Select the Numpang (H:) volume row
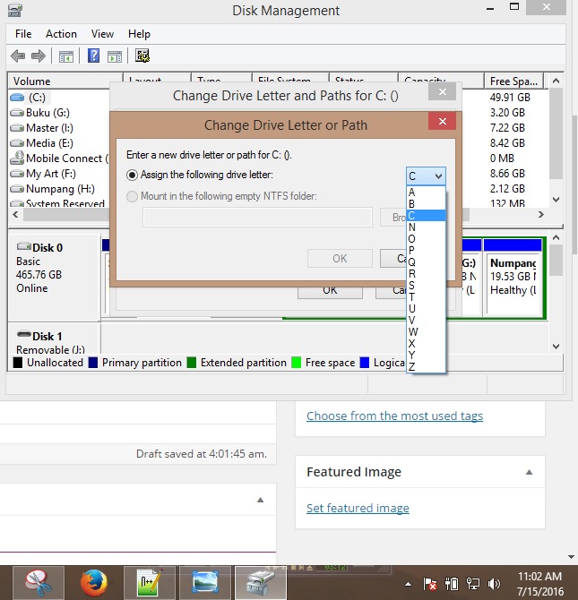Image resolution: width=578 pixels, height=600 pixels. point(58,189)
